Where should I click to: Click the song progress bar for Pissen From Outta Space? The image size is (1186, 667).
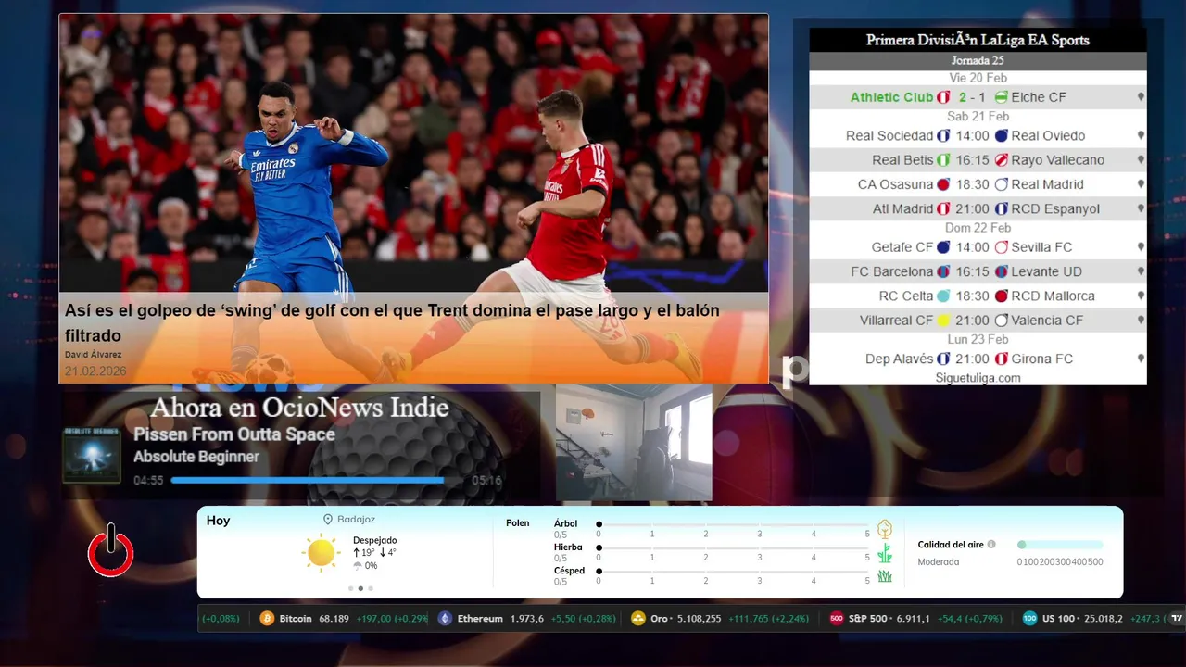317,480
